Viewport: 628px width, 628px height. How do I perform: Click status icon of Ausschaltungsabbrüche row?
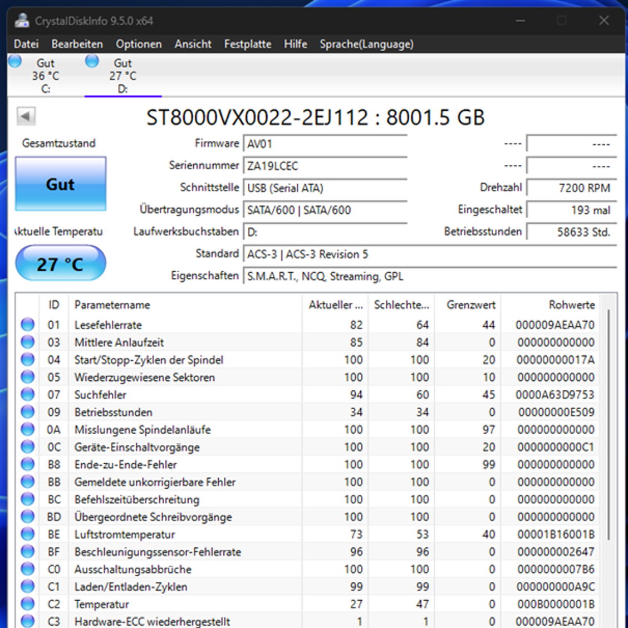(x=28, y=569)
